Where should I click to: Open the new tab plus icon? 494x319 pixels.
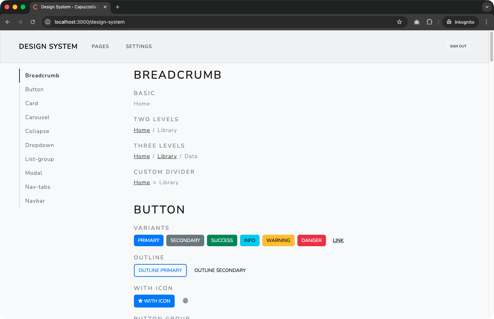pos(118,7)
